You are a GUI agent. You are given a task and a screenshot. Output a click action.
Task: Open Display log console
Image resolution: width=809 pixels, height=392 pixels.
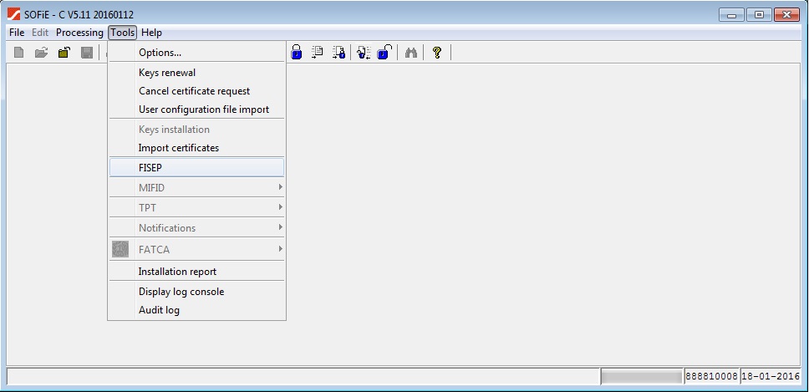click(181, 292)
